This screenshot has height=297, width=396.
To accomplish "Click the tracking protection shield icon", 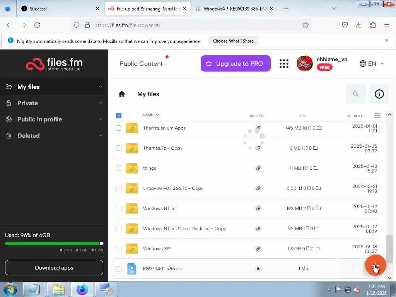I will 77,25.
